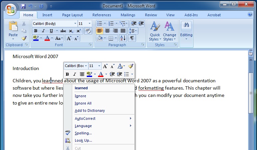Viewport: 257px width, 150px height.
Task: Increase indent in ribbon Paragraph group
Action: pos(141,24)
